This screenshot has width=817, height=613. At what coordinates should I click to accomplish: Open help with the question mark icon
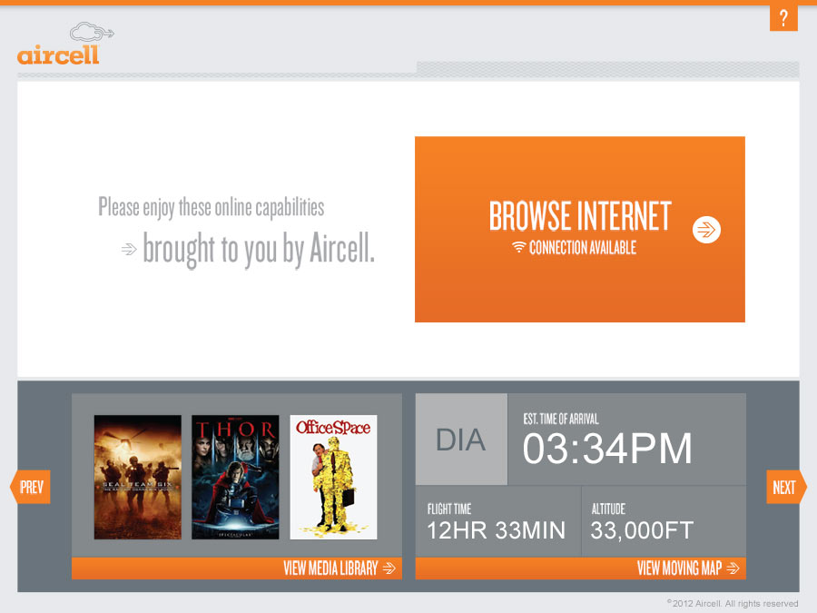pos(783,17)
